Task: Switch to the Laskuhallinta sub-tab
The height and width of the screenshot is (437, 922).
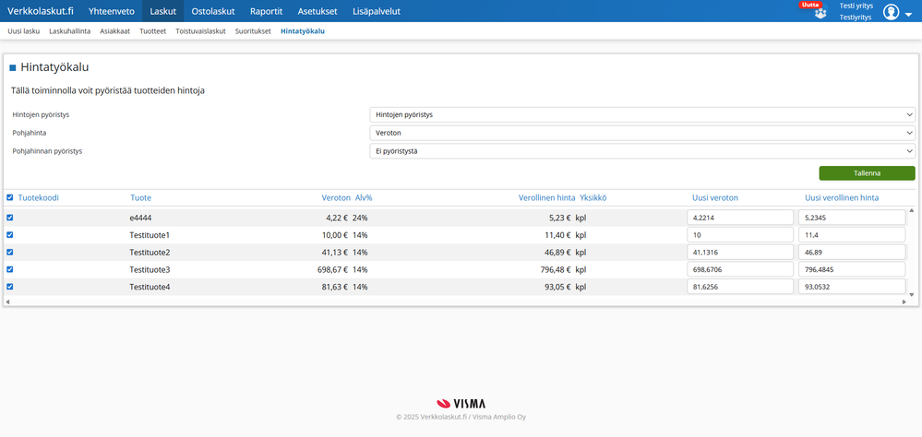Action: 69,30
